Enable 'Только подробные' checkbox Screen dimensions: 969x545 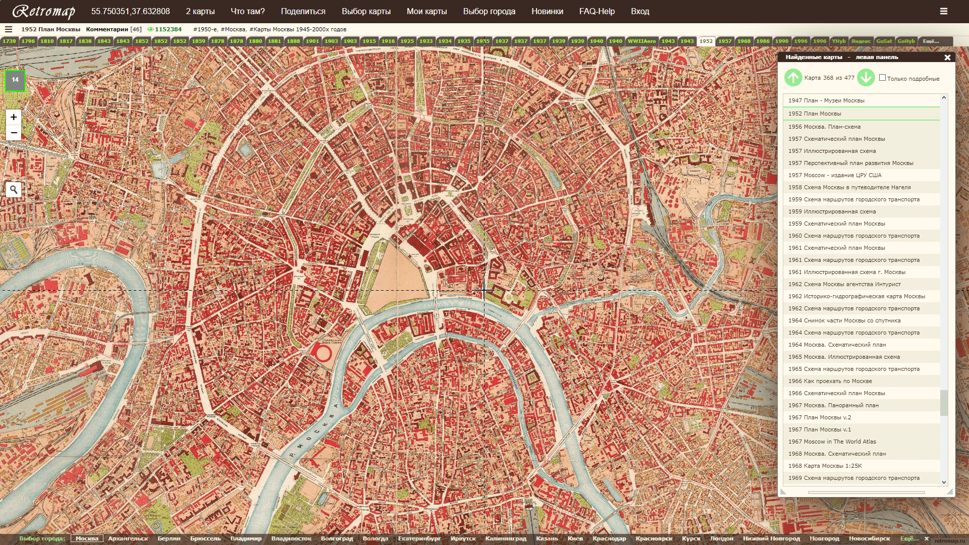tap(882, 78)
